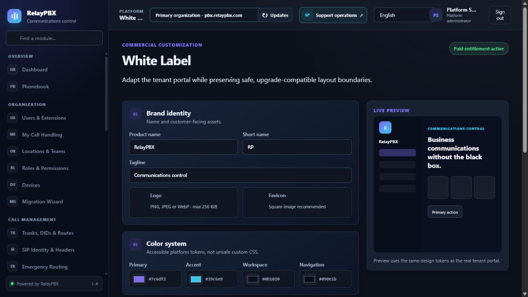528x297 pixels.
Task: Click the Primary hex value #7c6df2
Action: coord(157,279)
